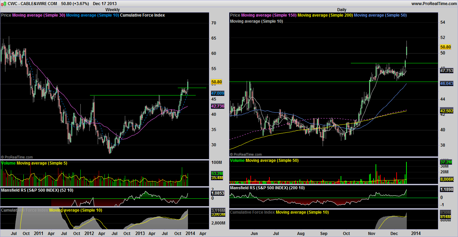Select the Daily chart header
458x237 pixels.
coord(342,10)
